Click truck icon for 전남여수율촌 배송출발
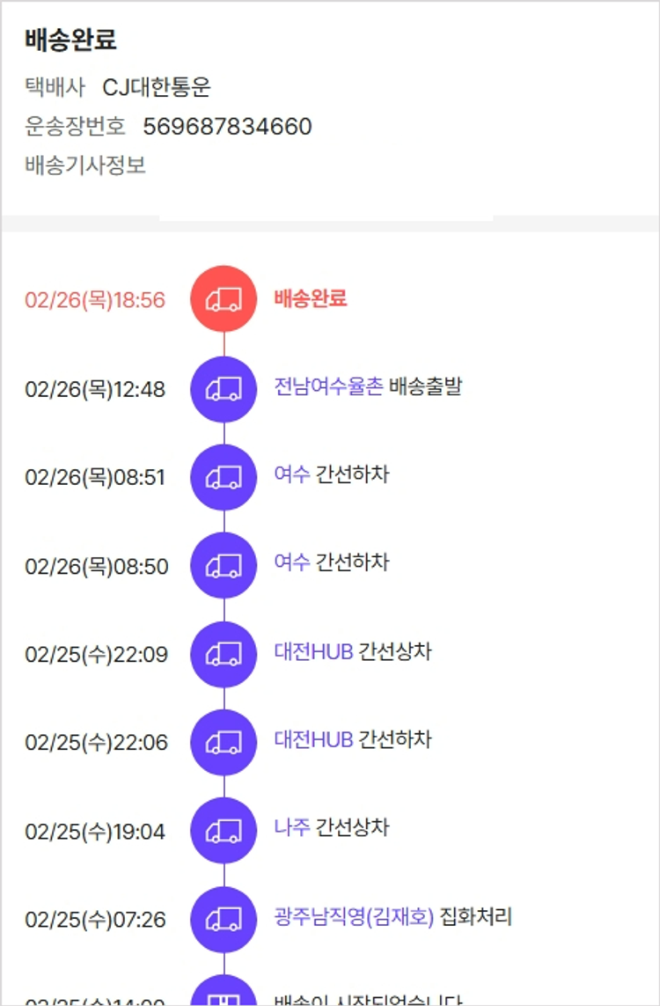This screenshot has height=1006, width=660. (x=224, y=389)
